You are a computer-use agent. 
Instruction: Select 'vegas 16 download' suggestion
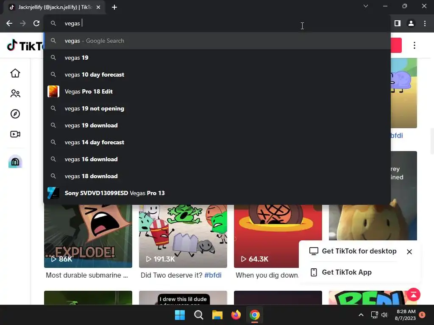click(x=217, y=159)
